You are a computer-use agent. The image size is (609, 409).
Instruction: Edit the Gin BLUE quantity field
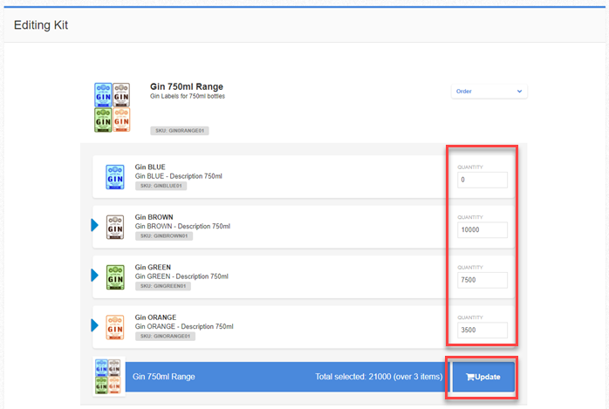tap(482, 180)
